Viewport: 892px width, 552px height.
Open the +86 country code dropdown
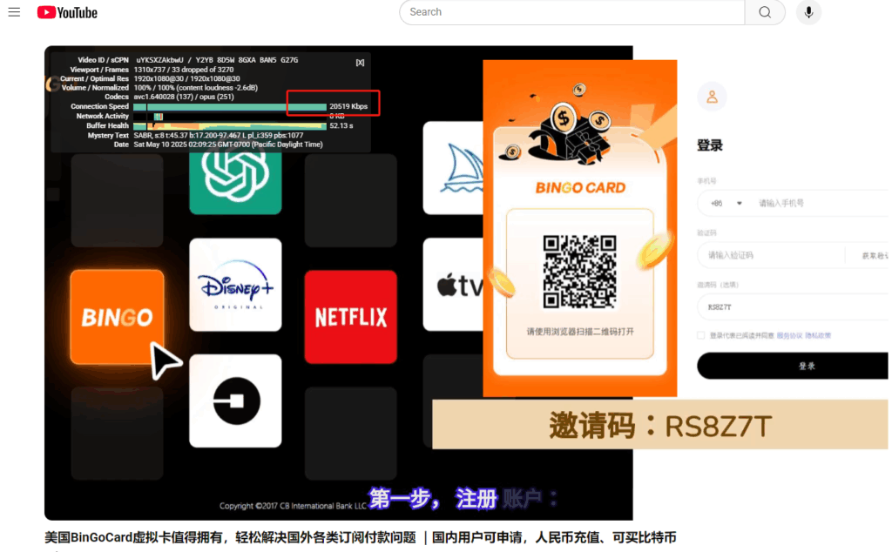[726, 203]
